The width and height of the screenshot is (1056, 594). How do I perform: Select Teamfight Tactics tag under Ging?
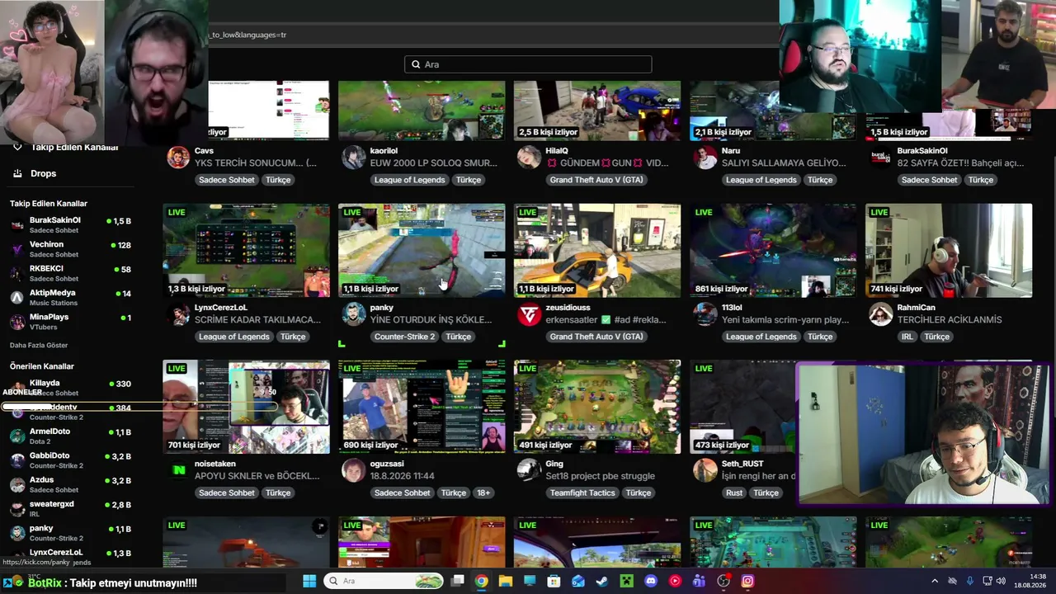pyautogui.click(x=582, y=493)
